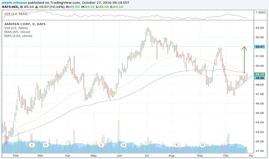Click the 44.00 price axis label
Screen dimensions: 269x159
260,123
